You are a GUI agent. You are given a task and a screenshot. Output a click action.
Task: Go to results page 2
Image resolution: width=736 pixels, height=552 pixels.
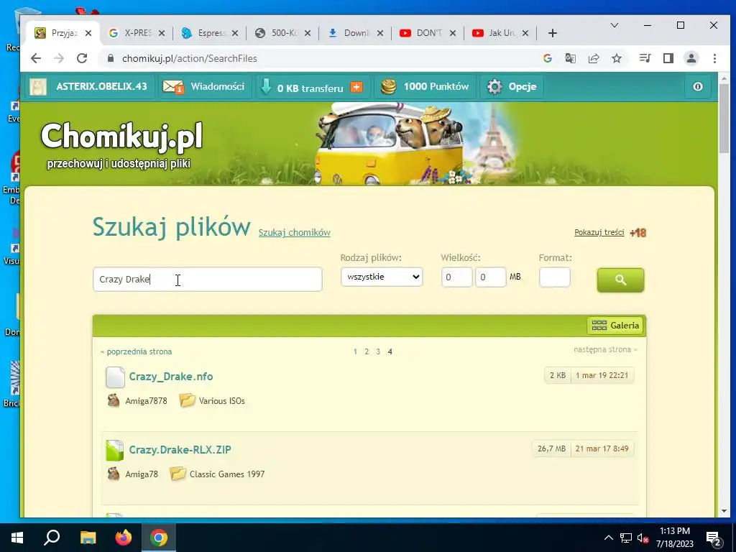click(x=367, y=351)
